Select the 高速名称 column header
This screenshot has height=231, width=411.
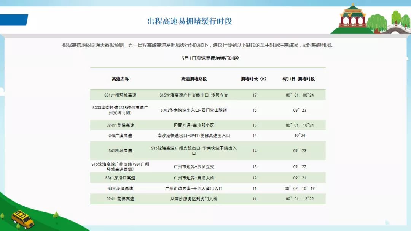pyautogui.click(x=122, y=79)
